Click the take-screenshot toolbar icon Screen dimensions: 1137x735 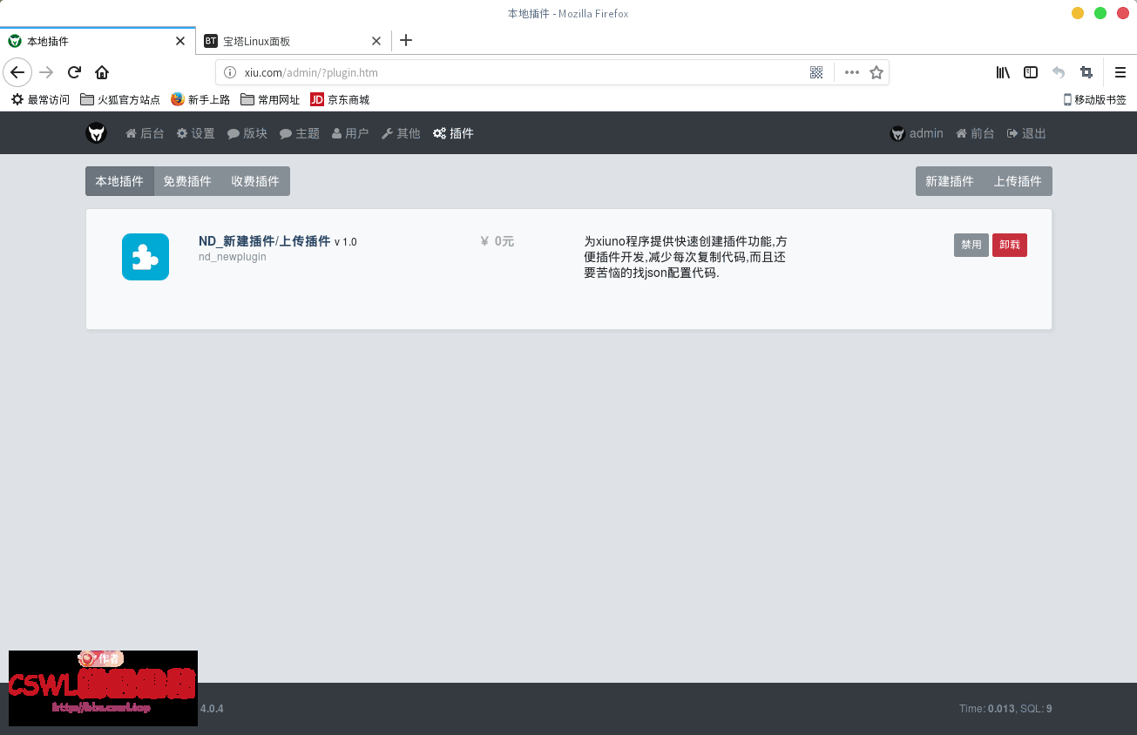pos(1086,72)
